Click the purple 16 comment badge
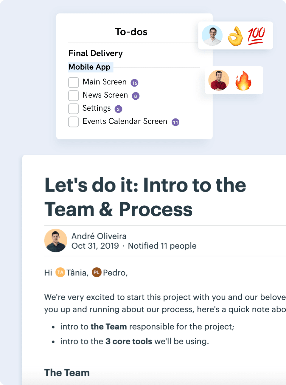This screenshot has height=385, width=286. tap(134, 83)
